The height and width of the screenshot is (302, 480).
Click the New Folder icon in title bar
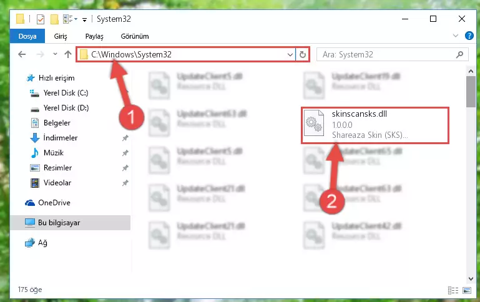click(54, 19)
